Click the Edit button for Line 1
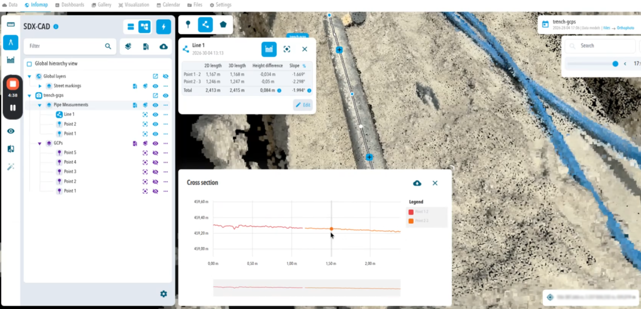The image size is (641, 309). (x=303, y=105)
